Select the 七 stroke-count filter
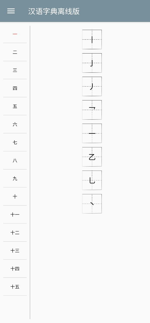 15,142
